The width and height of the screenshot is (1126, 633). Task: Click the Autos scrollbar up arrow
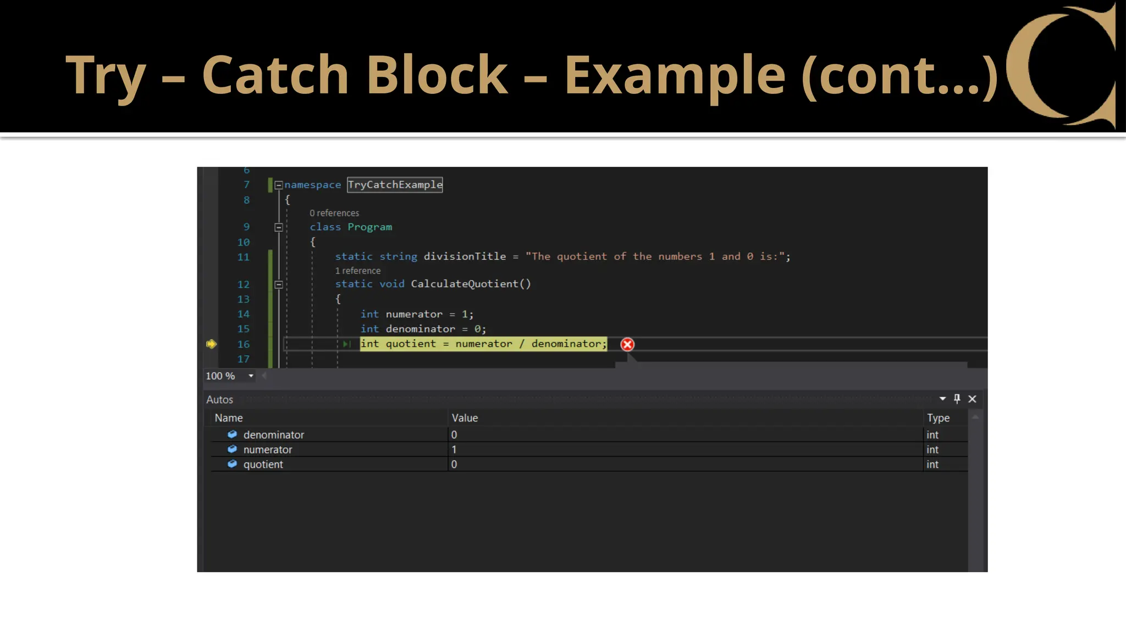[x=975, y=418]
